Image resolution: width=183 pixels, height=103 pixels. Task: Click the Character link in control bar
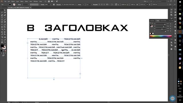coord(59,5)
